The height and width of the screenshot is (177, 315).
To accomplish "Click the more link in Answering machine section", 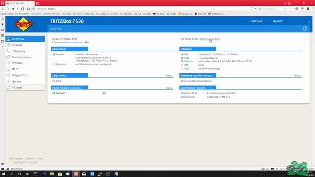I will 298,76.
